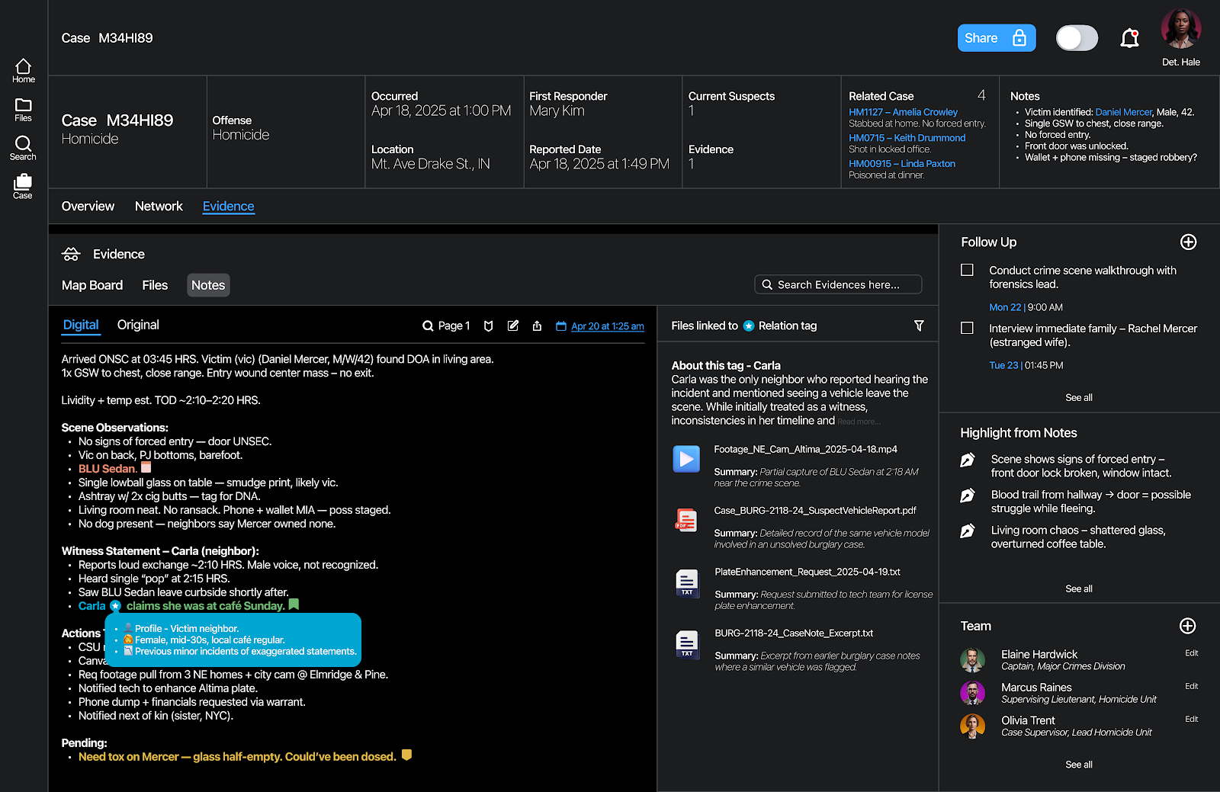1220x792 pixels.
Task: Open Det. Hale profile avatar
Action: [x=1180, y=29]
